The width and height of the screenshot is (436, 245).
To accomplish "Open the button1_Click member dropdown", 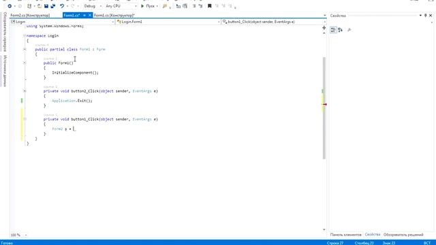I will coord(274,22).
